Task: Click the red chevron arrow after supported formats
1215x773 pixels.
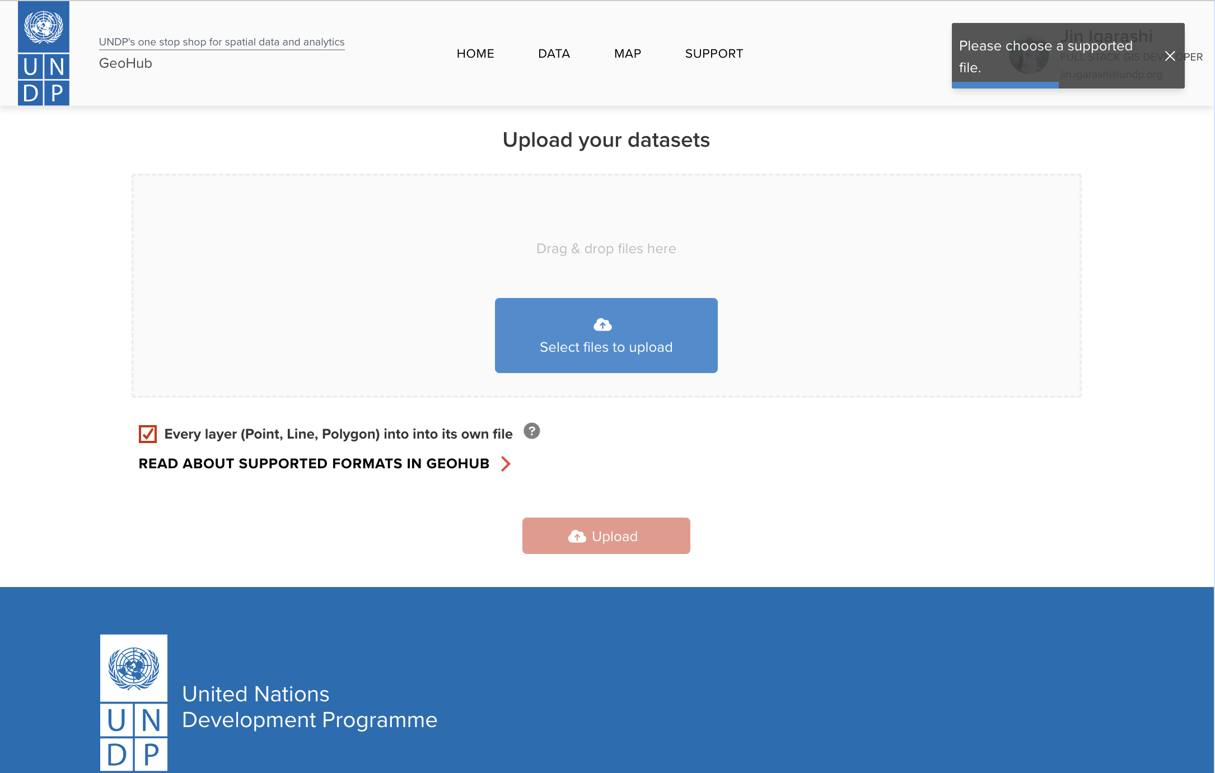Action: point(506,464)
